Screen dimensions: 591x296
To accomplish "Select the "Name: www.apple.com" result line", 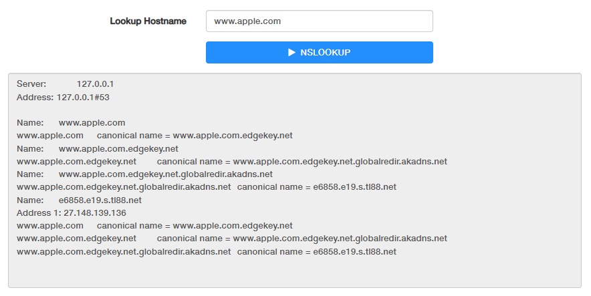I will click(x=71, y=123).
